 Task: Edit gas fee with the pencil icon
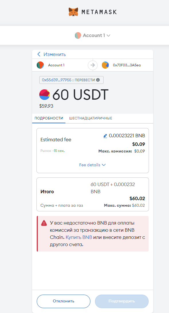pos(105,136)
